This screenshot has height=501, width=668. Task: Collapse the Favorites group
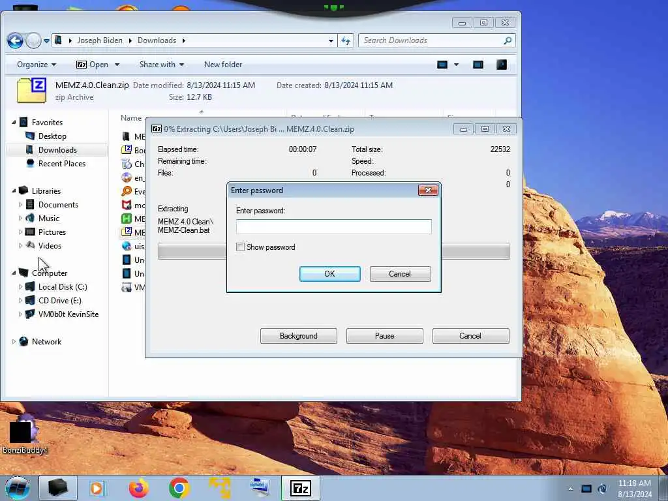point(14,122)
